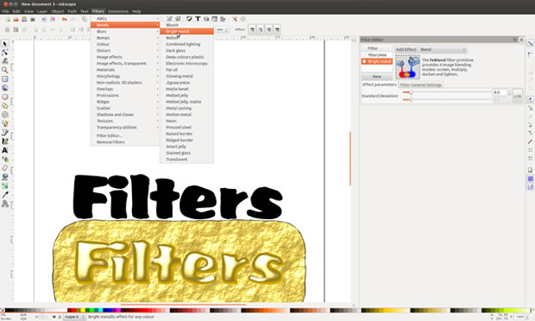This screenshot has height=321, width=535.
Task: Activate the Text tool (A icon)
Action: [x=5, y=150]
